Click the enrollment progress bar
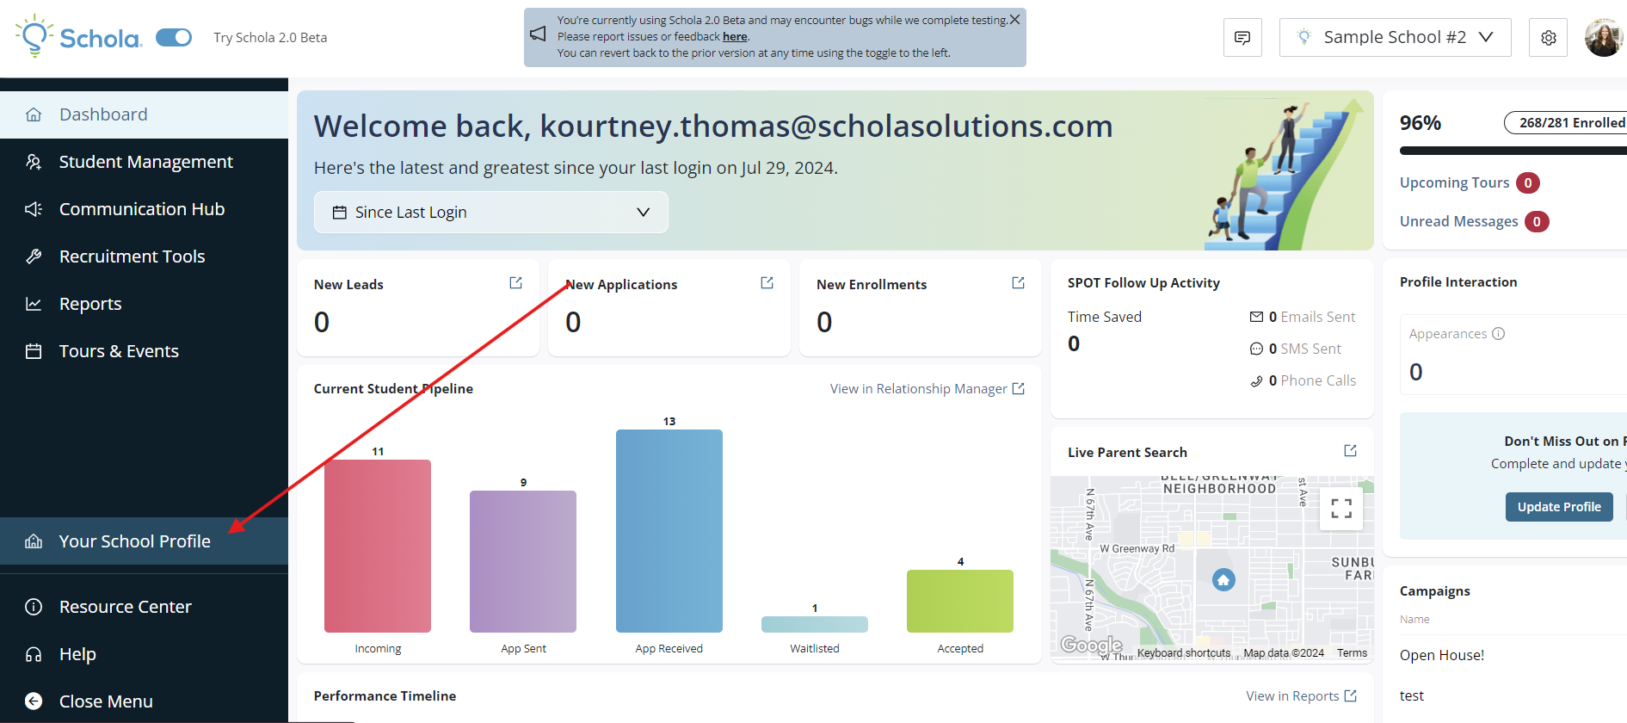This screenshot has height=723, width=1627. pos(1513,151)
